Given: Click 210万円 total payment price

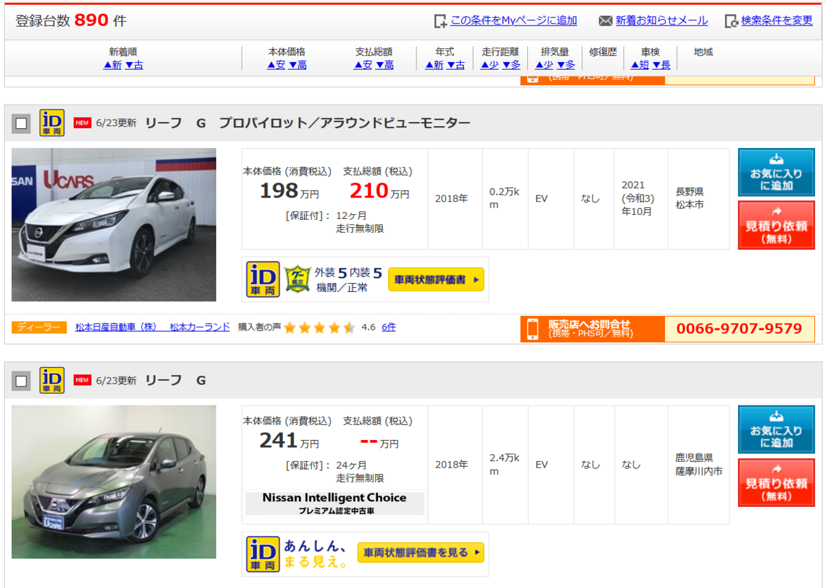Looking at the screenshot, I should (x=379, y=191).
